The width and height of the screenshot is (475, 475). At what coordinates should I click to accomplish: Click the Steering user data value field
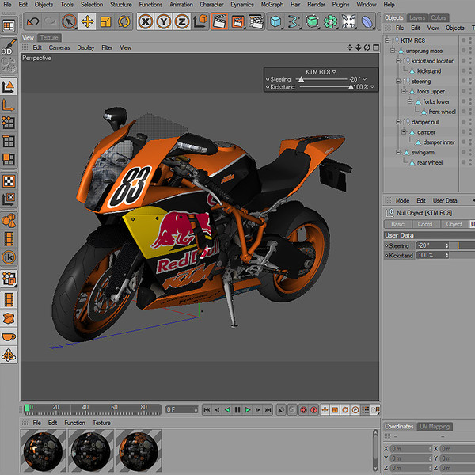(432, 245)
